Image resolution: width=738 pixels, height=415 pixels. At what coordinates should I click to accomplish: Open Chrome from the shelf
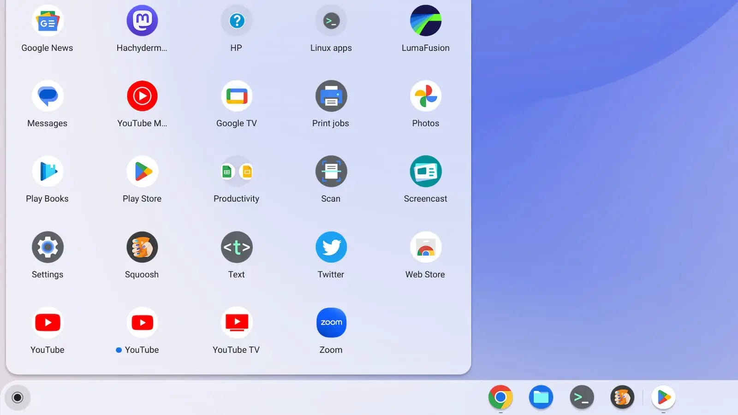[500, 397]
